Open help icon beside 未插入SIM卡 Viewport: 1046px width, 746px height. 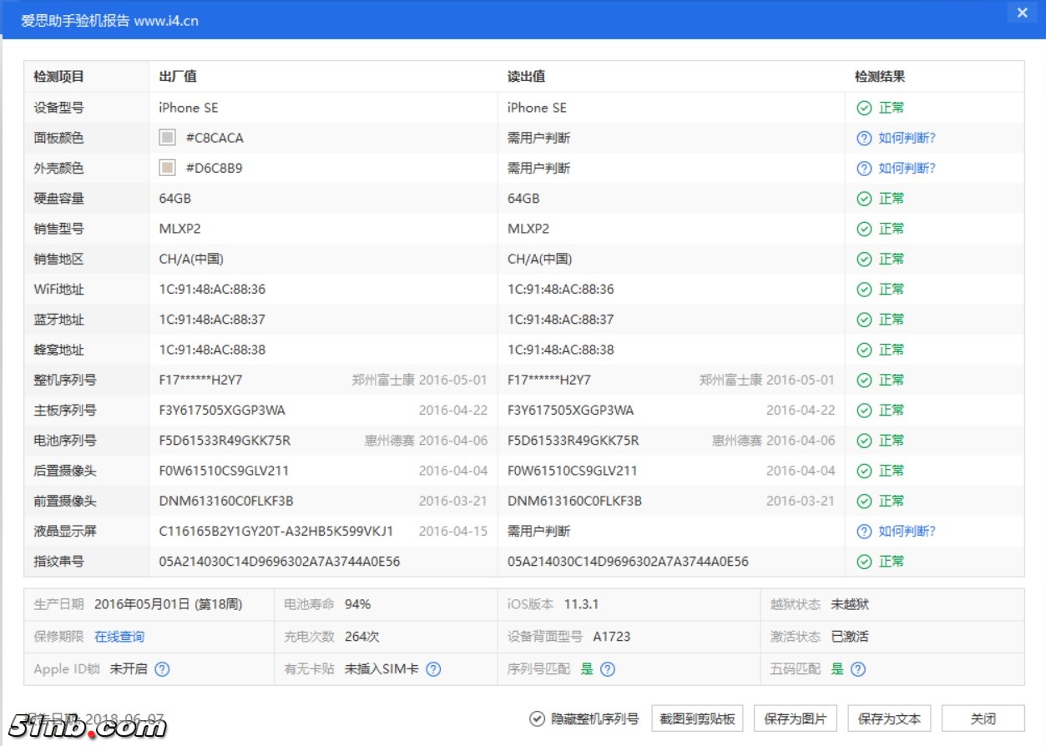[x=433, y=669]
